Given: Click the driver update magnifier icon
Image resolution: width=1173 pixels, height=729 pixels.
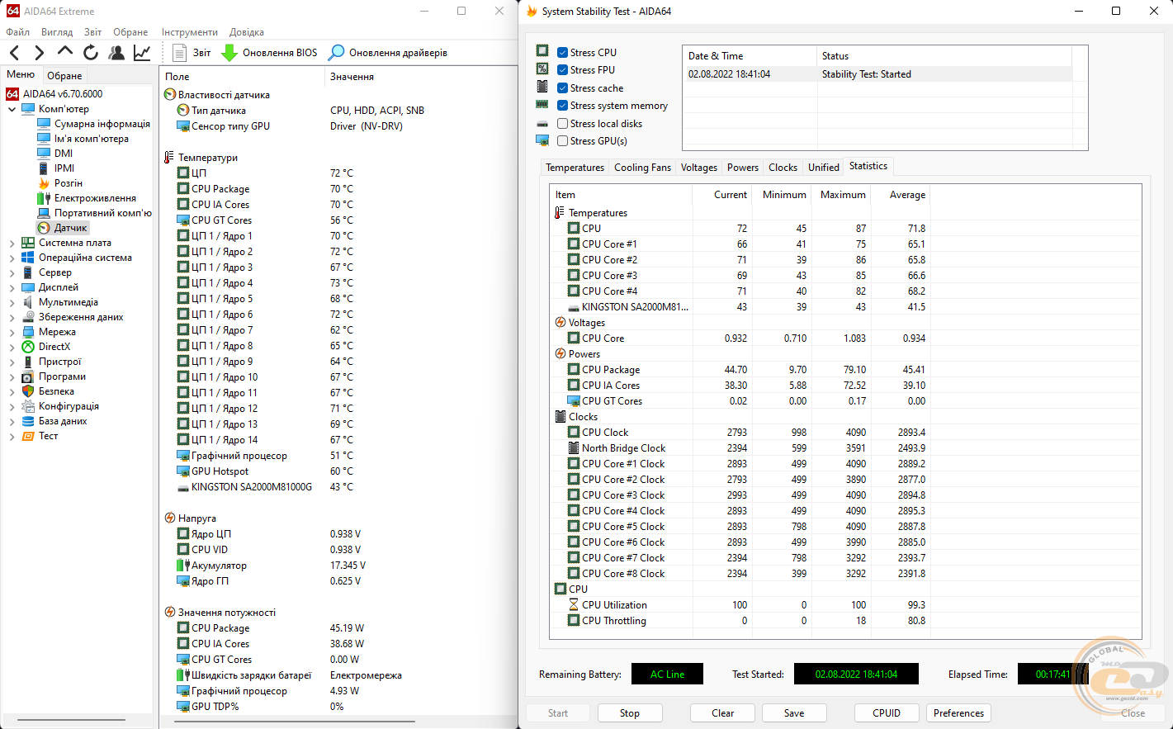Looking at the screenshot, I should coord(336,53).
